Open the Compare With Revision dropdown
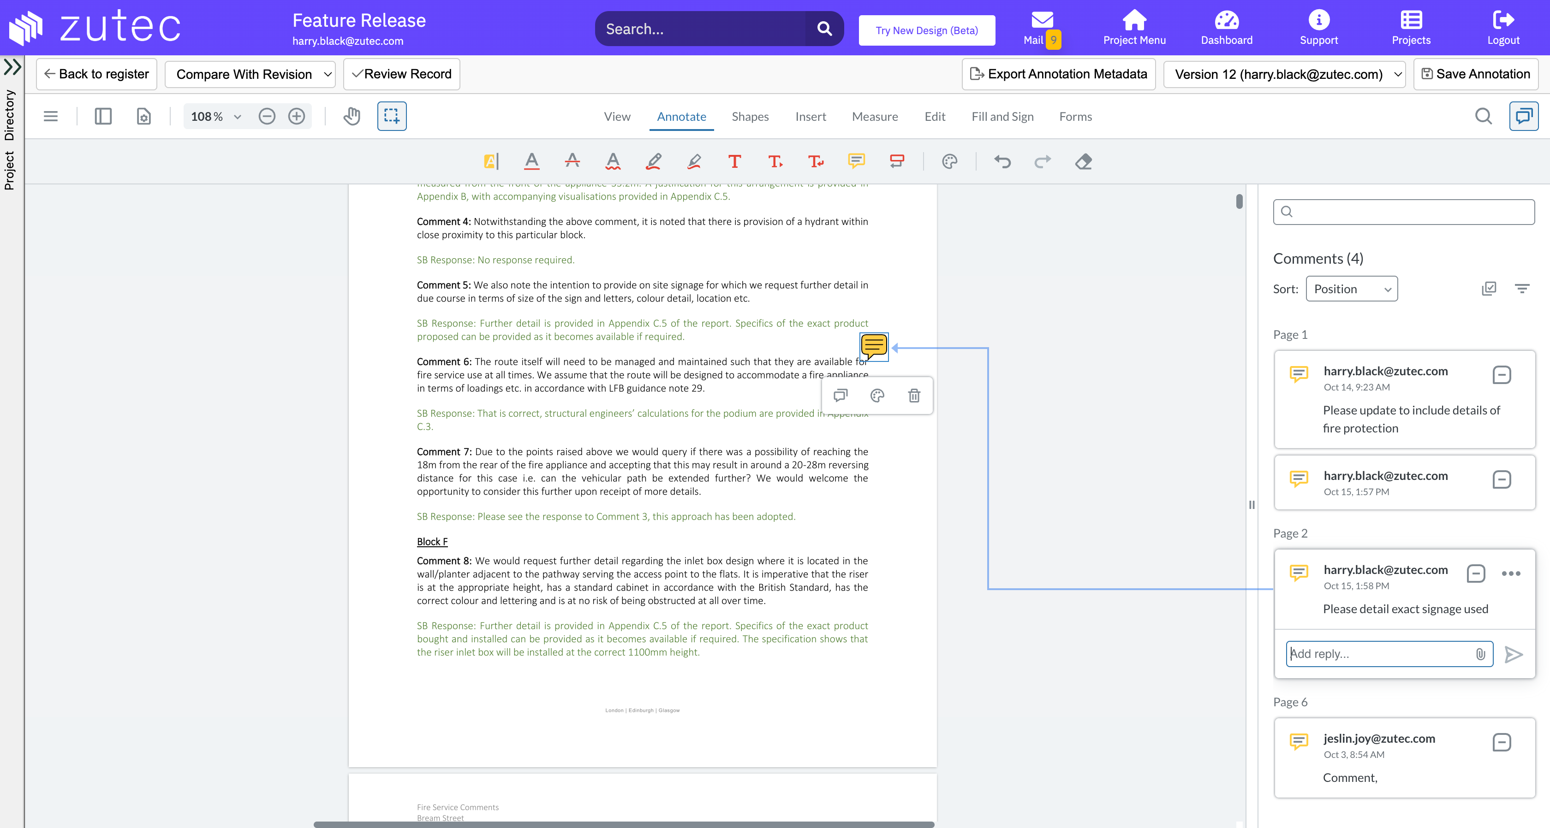The height and width of the screenshot is (828, 1550). [x=250, y=74]
